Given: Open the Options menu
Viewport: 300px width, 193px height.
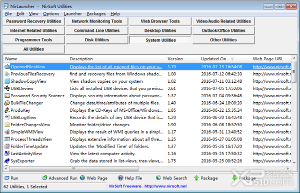Looking at the screenshot, I should click(x=51, y=14).
